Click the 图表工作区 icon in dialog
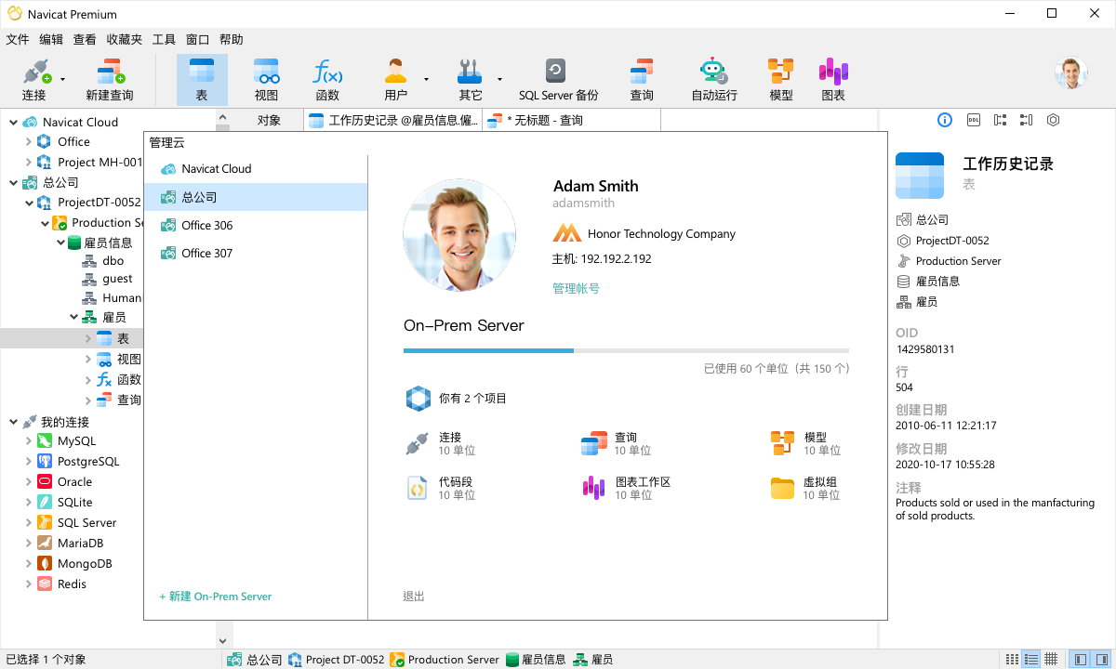 click(593, 488)
